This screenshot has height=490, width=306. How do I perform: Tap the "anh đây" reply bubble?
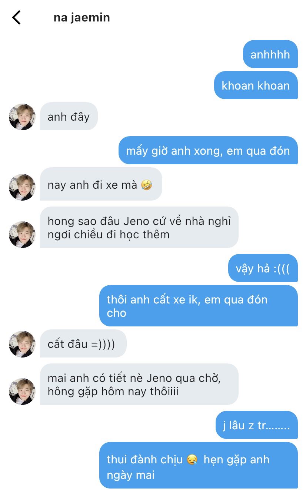click(69, 117)
